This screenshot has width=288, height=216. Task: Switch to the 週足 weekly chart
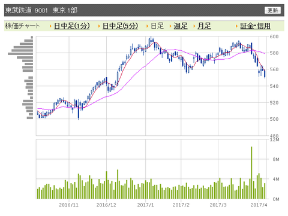coord(181,26)
